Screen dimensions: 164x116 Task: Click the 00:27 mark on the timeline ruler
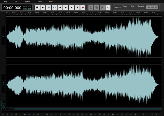click(x=45, y=13)
